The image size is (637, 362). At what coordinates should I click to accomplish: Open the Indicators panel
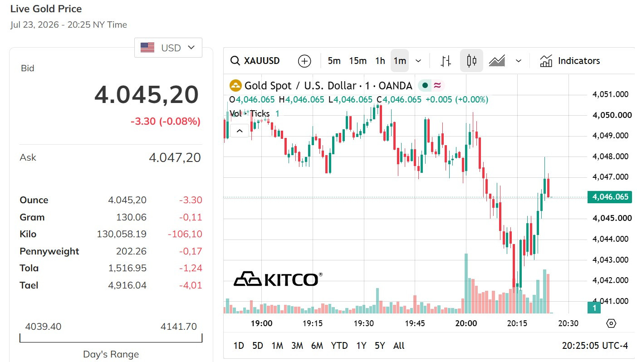click(x=570, y=61)
